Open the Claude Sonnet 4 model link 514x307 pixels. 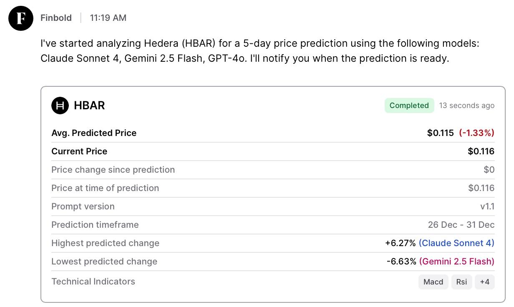[x=456, y=243]
